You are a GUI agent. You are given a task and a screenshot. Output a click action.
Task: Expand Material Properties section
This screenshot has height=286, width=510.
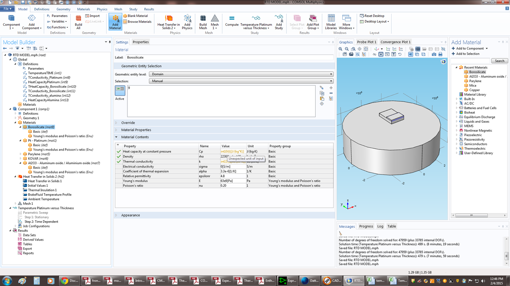[x=116, y=130]
